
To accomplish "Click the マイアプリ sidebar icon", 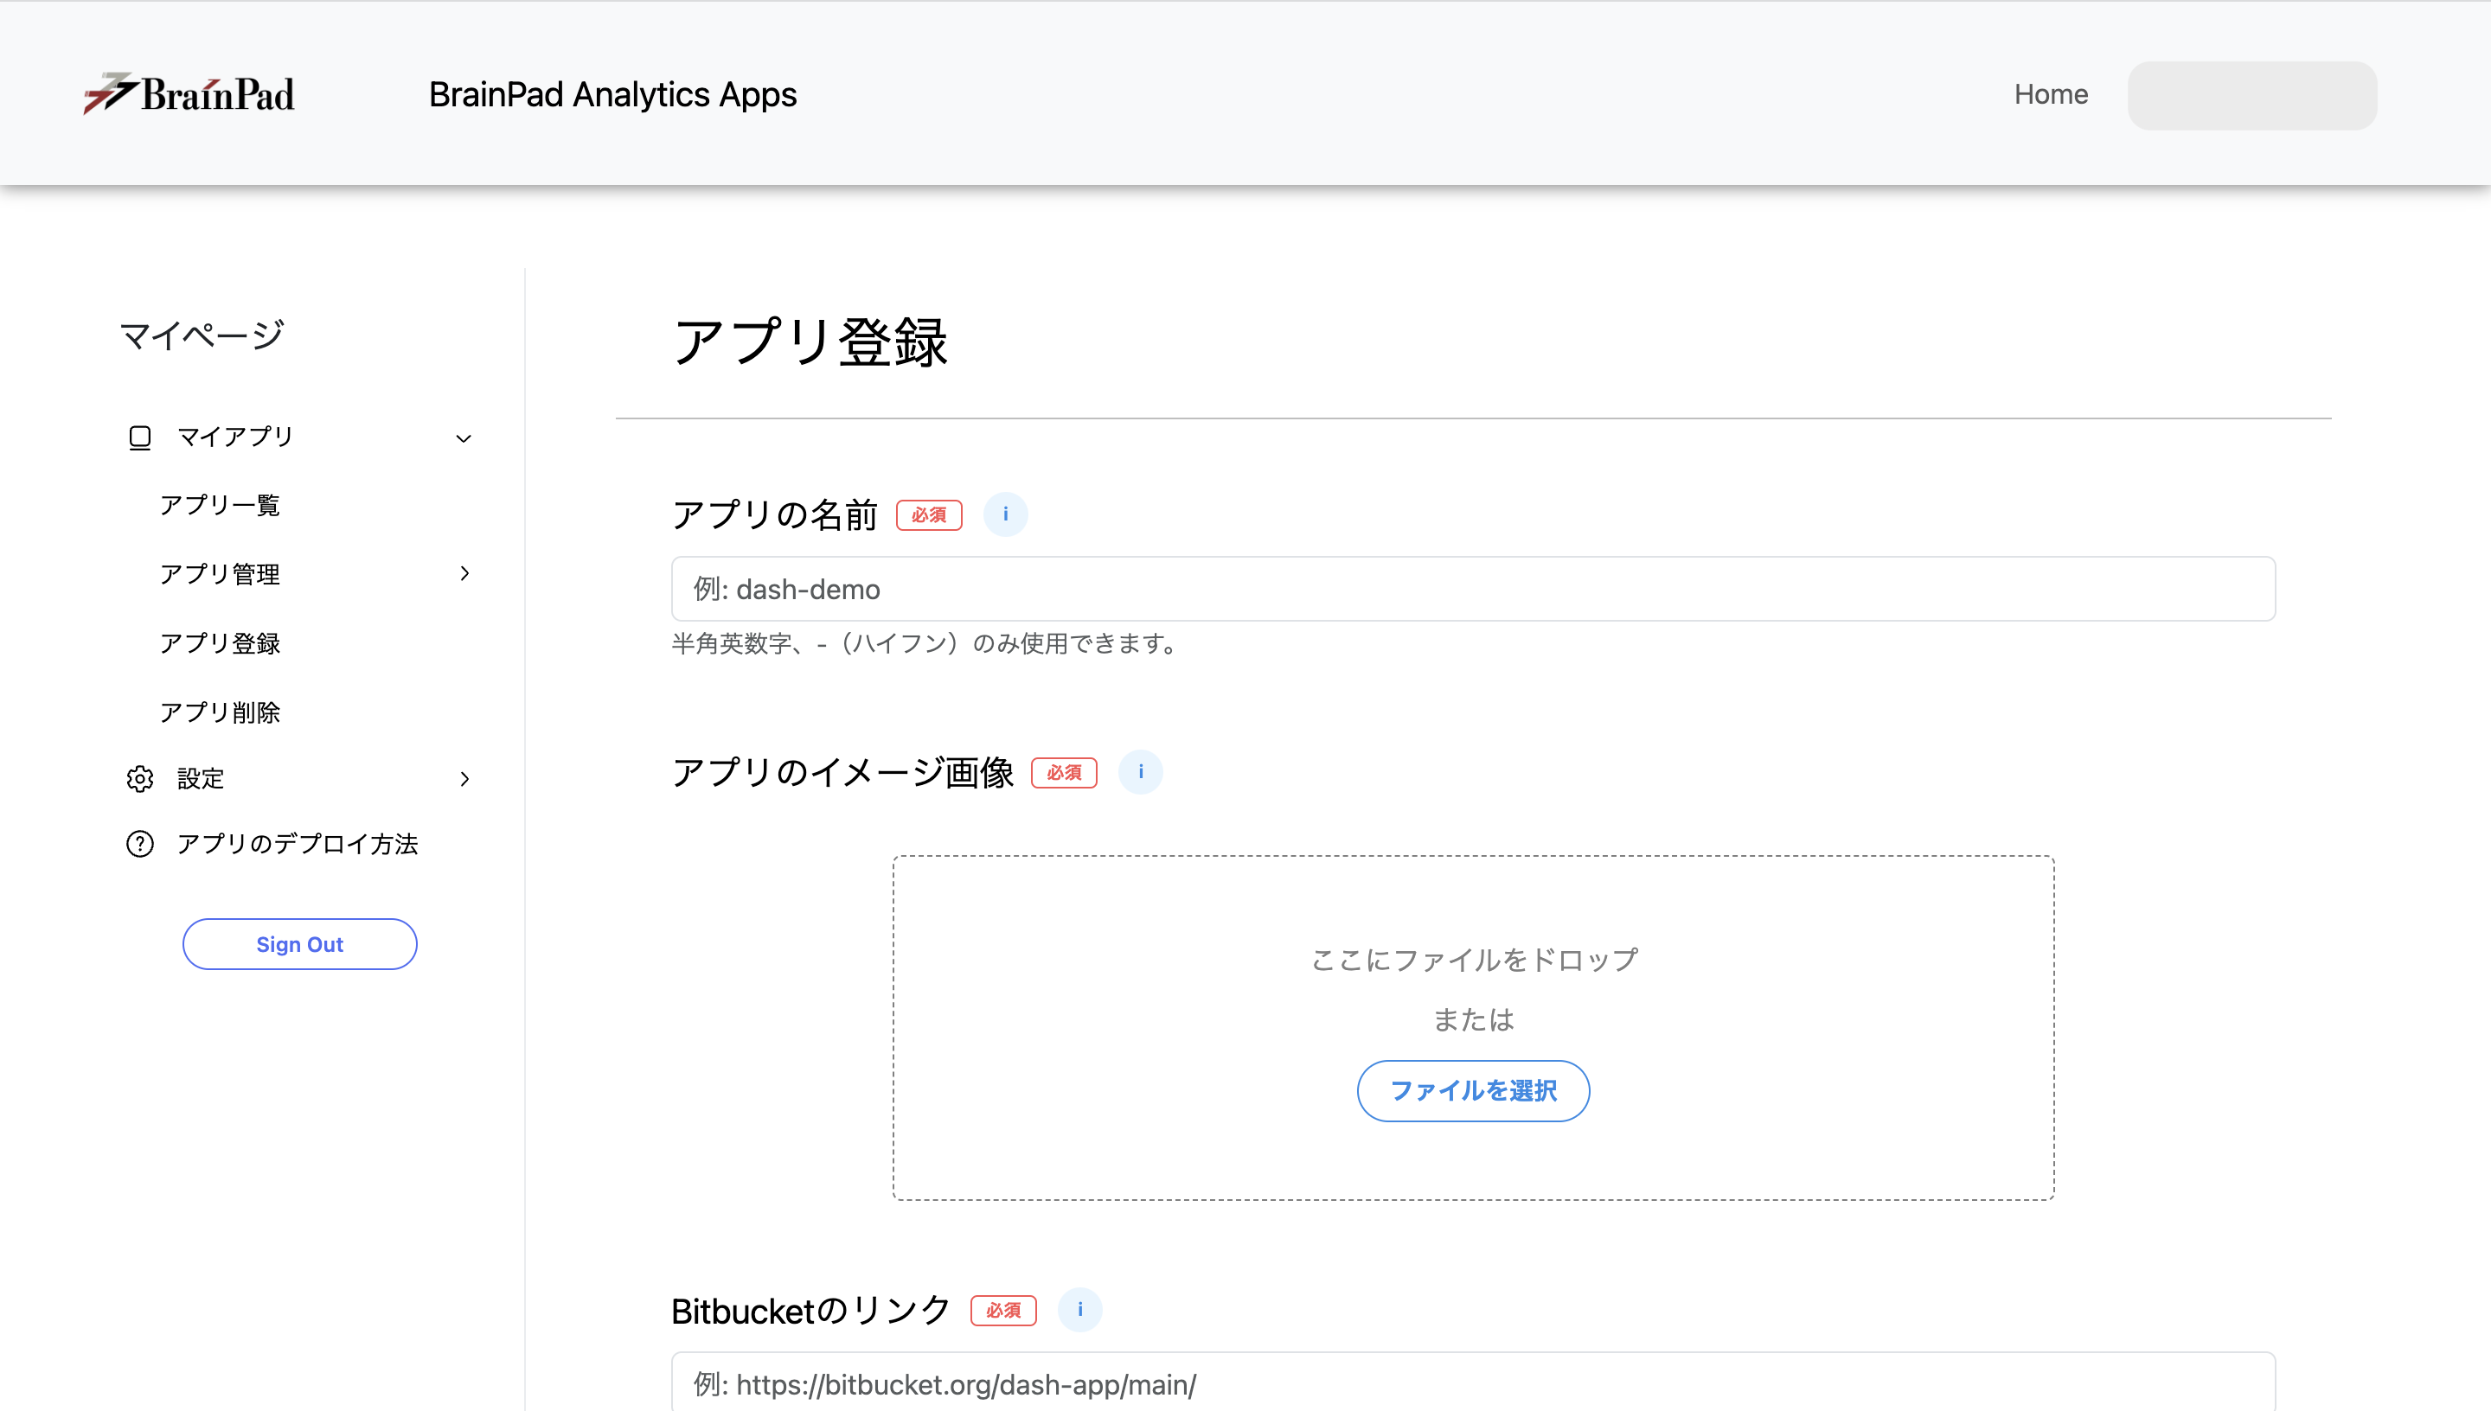I will (139, 437).
